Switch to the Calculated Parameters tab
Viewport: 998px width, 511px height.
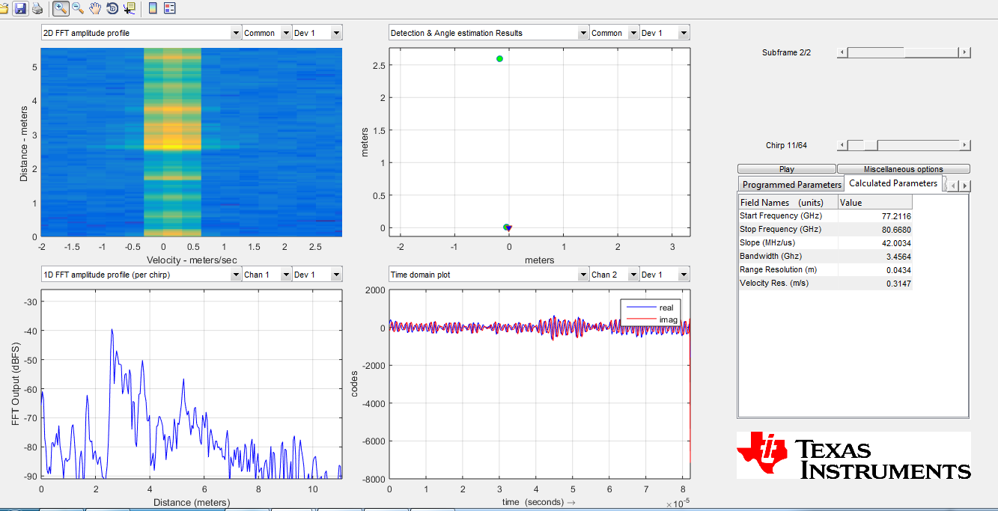(x=893, y=183)
